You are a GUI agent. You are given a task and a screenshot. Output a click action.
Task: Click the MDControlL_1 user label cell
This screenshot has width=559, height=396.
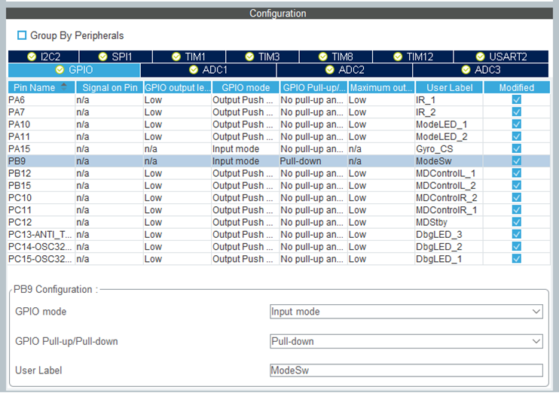pyautogui.click(x=449, y=173)
